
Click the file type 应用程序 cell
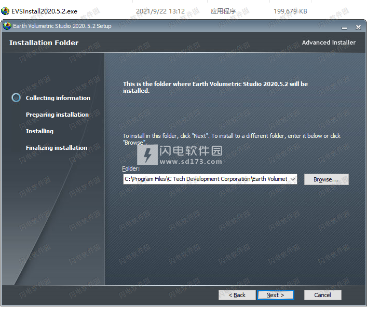pyautogui.click(x=223, y=11)
